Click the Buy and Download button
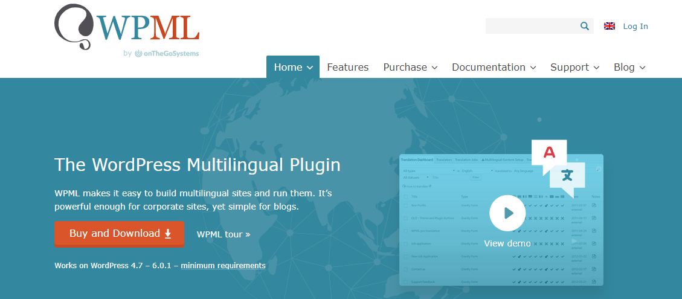The image size is (682, 299). [119, 234]
